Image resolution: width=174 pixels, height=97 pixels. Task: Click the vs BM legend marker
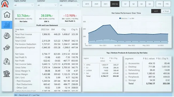point(129,18)
